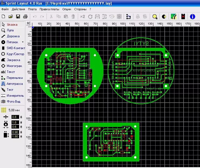
Task: Click the SMD width 0.90 field
Action: [15, 132]
